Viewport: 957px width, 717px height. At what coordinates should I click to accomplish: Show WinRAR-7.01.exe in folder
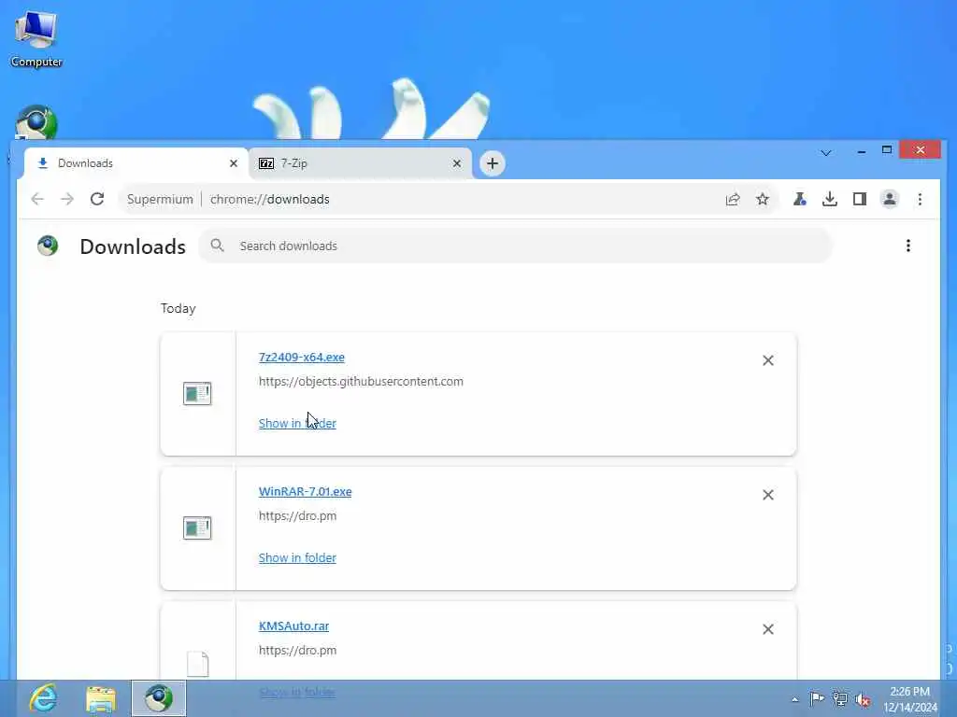[x=297, y=558]
